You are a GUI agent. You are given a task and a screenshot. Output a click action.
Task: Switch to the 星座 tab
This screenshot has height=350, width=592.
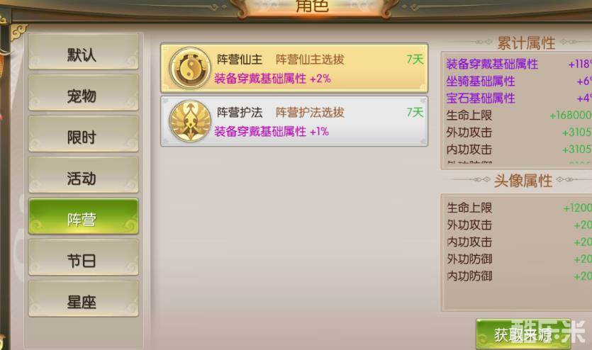[x=84, y=298]
